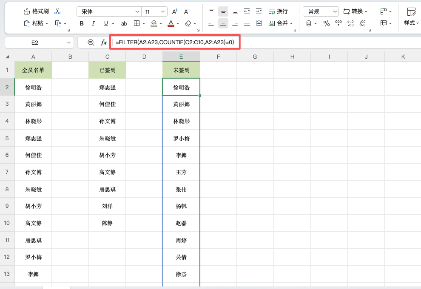Toggle italic formatting
Viewport: 421px width, 289px height.
pyautogui.click(x=93, y=24)
